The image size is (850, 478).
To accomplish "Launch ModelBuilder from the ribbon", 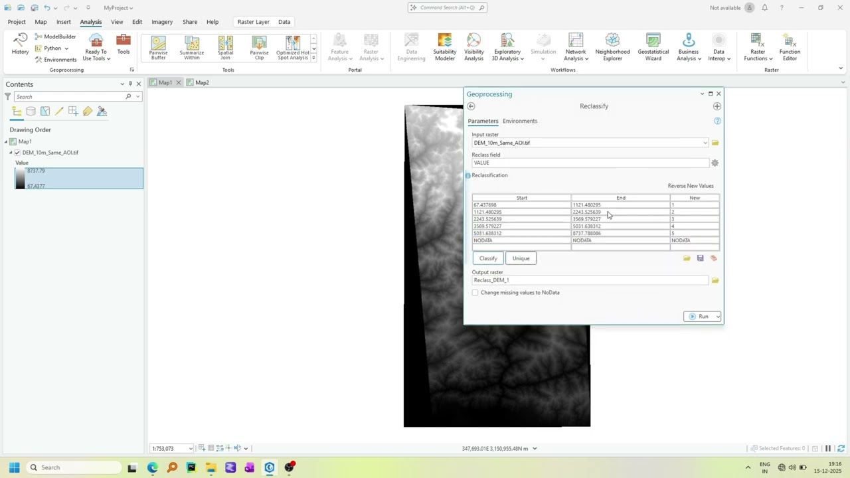I will (55, 37).
